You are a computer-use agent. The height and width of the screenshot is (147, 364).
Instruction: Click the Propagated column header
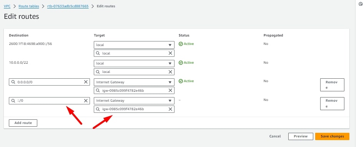click(x=273, y=35)
